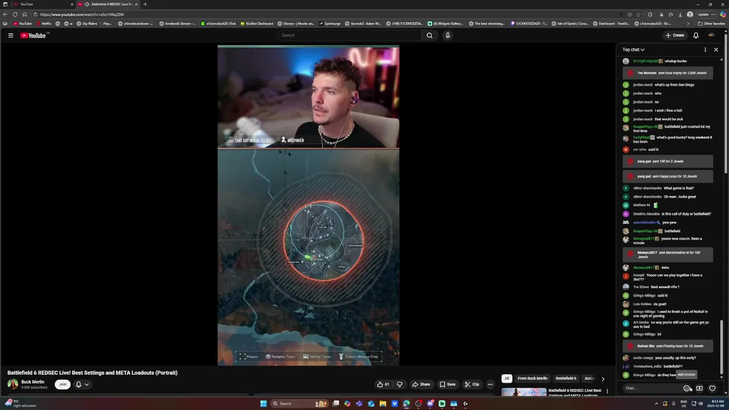Click browser back arrow
This screenshot has height=410, width=729.
(x=6, y=14)
